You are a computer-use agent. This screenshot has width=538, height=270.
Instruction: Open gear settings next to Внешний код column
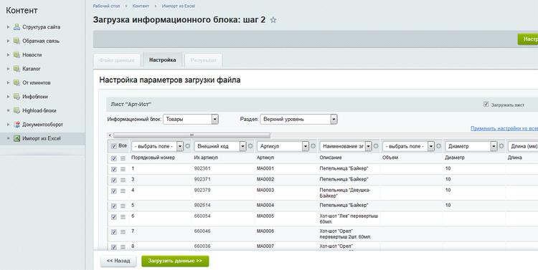tap(250, 146)
